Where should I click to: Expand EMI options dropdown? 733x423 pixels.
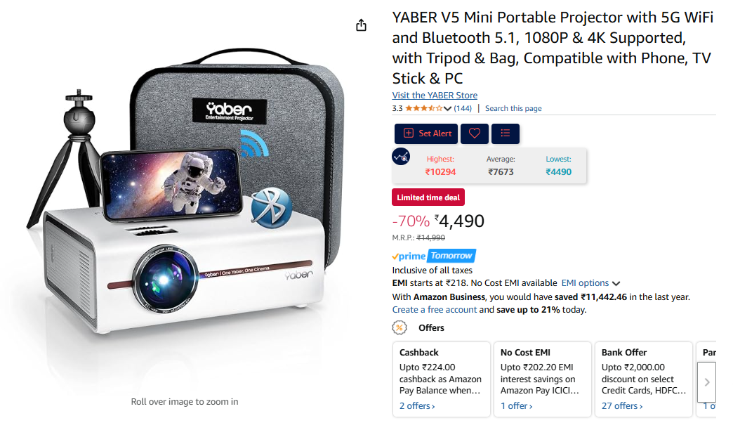click(x=590, y=283)
